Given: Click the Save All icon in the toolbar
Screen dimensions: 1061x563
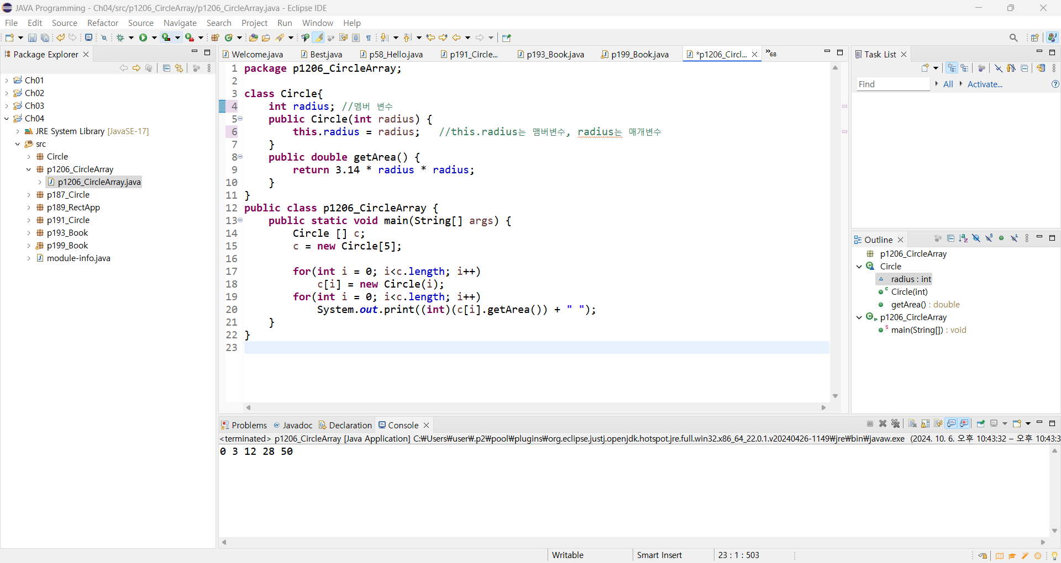Looking at the screenshot, I should click(45, 38).
